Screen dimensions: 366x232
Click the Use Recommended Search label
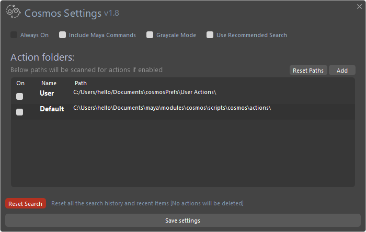click(251, 35)
